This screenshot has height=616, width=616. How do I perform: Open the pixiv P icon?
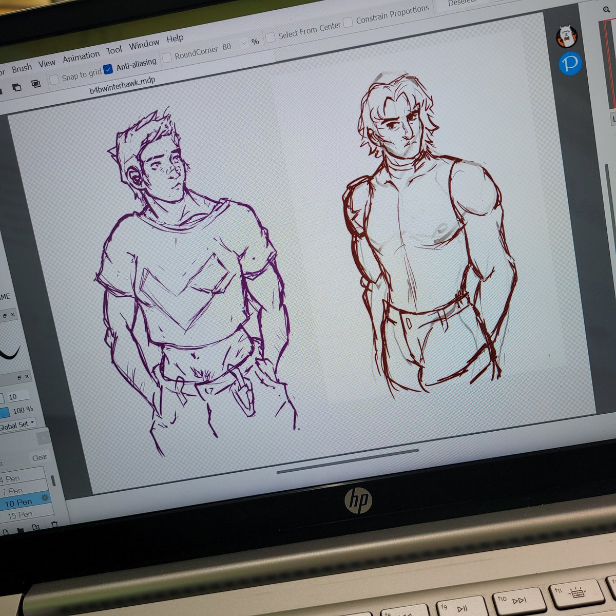point(570,64)
